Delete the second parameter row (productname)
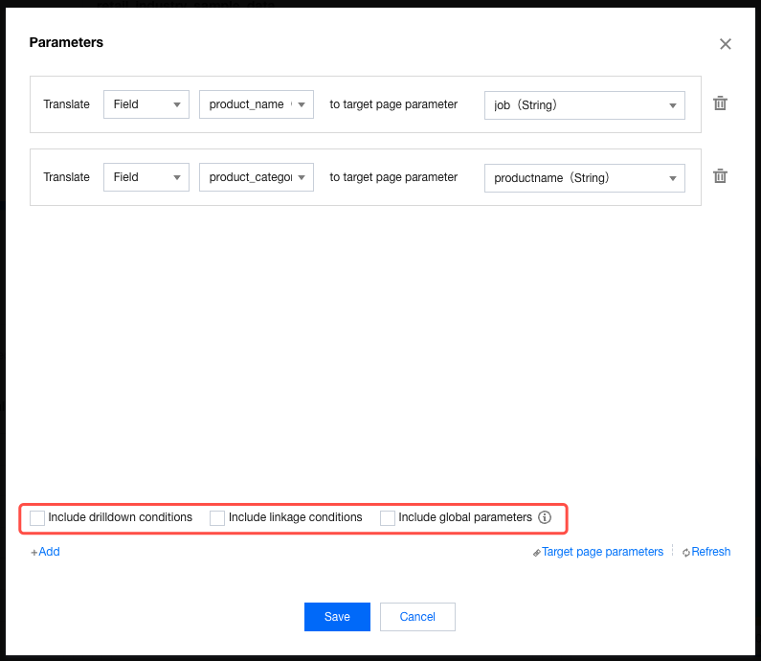Viewport: 761px width, 661px height. pyautogui.click(x=721, y=176)
